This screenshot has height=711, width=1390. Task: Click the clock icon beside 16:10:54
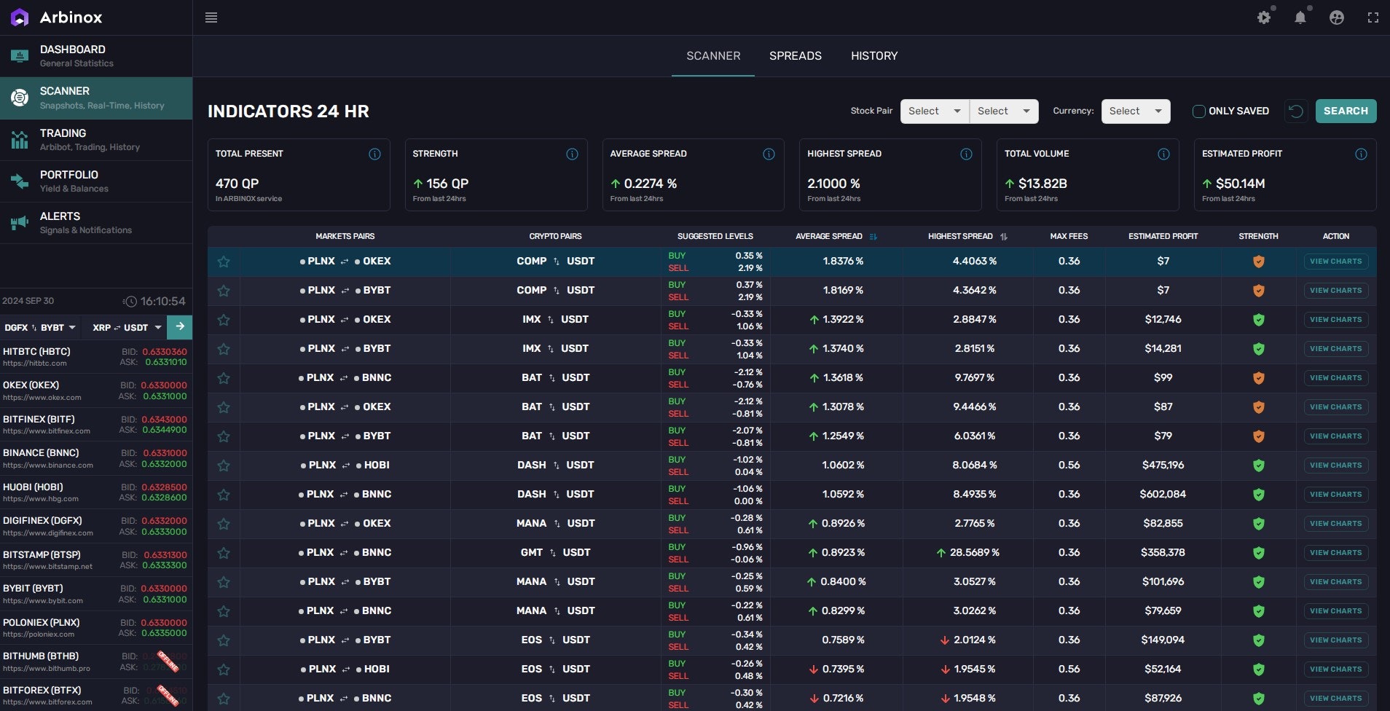coord(130,302)
